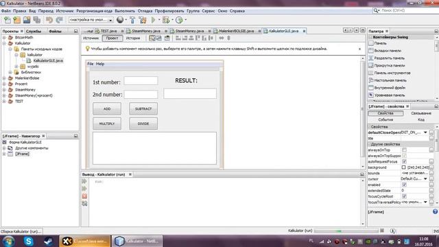The width and height of the screenshot is (439, 247).
Task: Click the red stop icon in output panel
Action: (84, 196)
